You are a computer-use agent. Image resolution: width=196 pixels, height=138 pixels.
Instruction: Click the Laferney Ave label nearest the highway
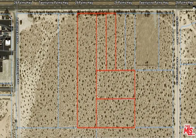(x=17, y=31)
